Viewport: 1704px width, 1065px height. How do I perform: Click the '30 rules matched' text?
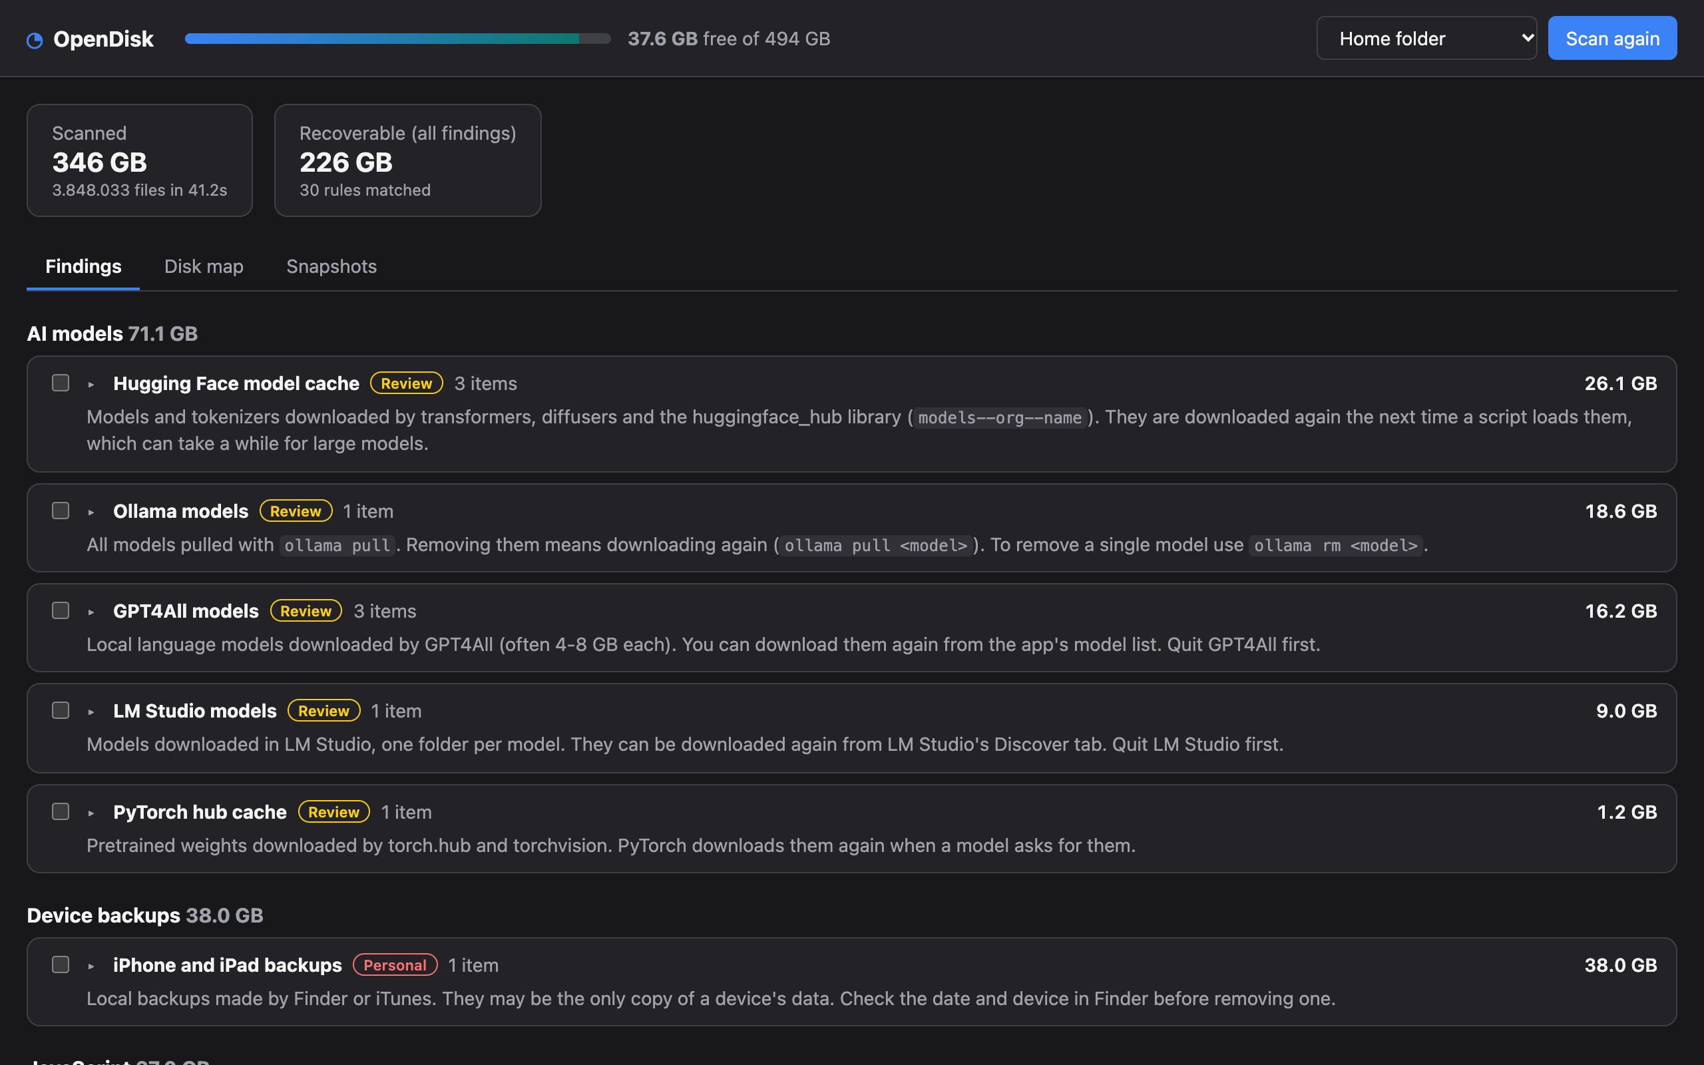pyautogui.click(x=365, y=190)
